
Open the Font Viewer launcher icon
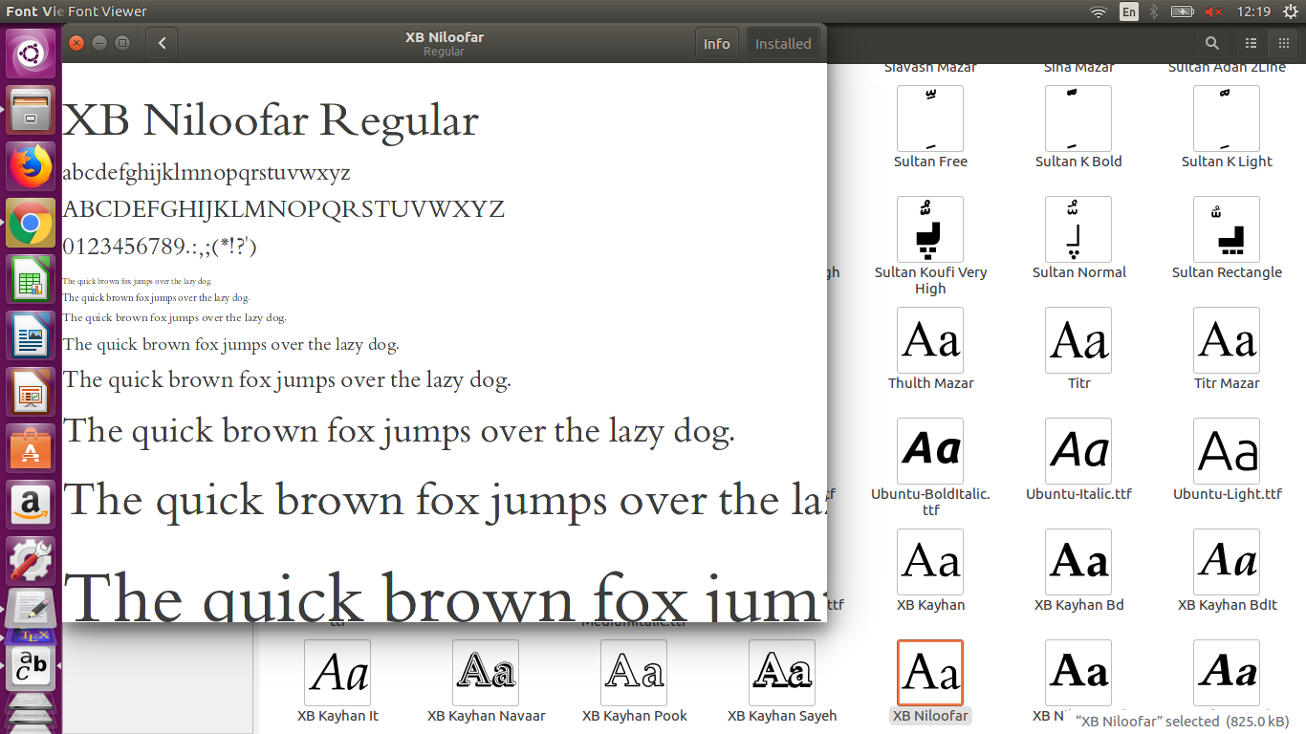[x=32, y=666]
